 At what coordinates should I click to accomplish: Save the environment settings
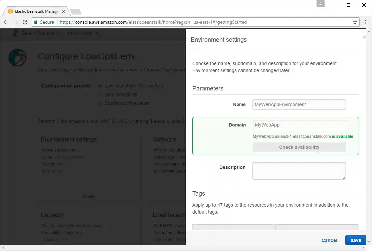tap(355, 240)
